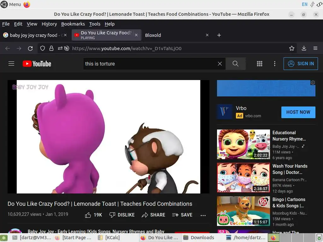The image size is (323, 242).
Task: Go forward with Firefox forward arrow
Action: coord(19,48)
